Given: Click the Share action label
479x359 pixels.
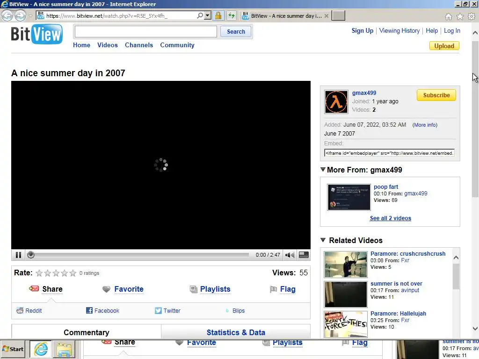Looking at the screenshot, I should [52, 289].
